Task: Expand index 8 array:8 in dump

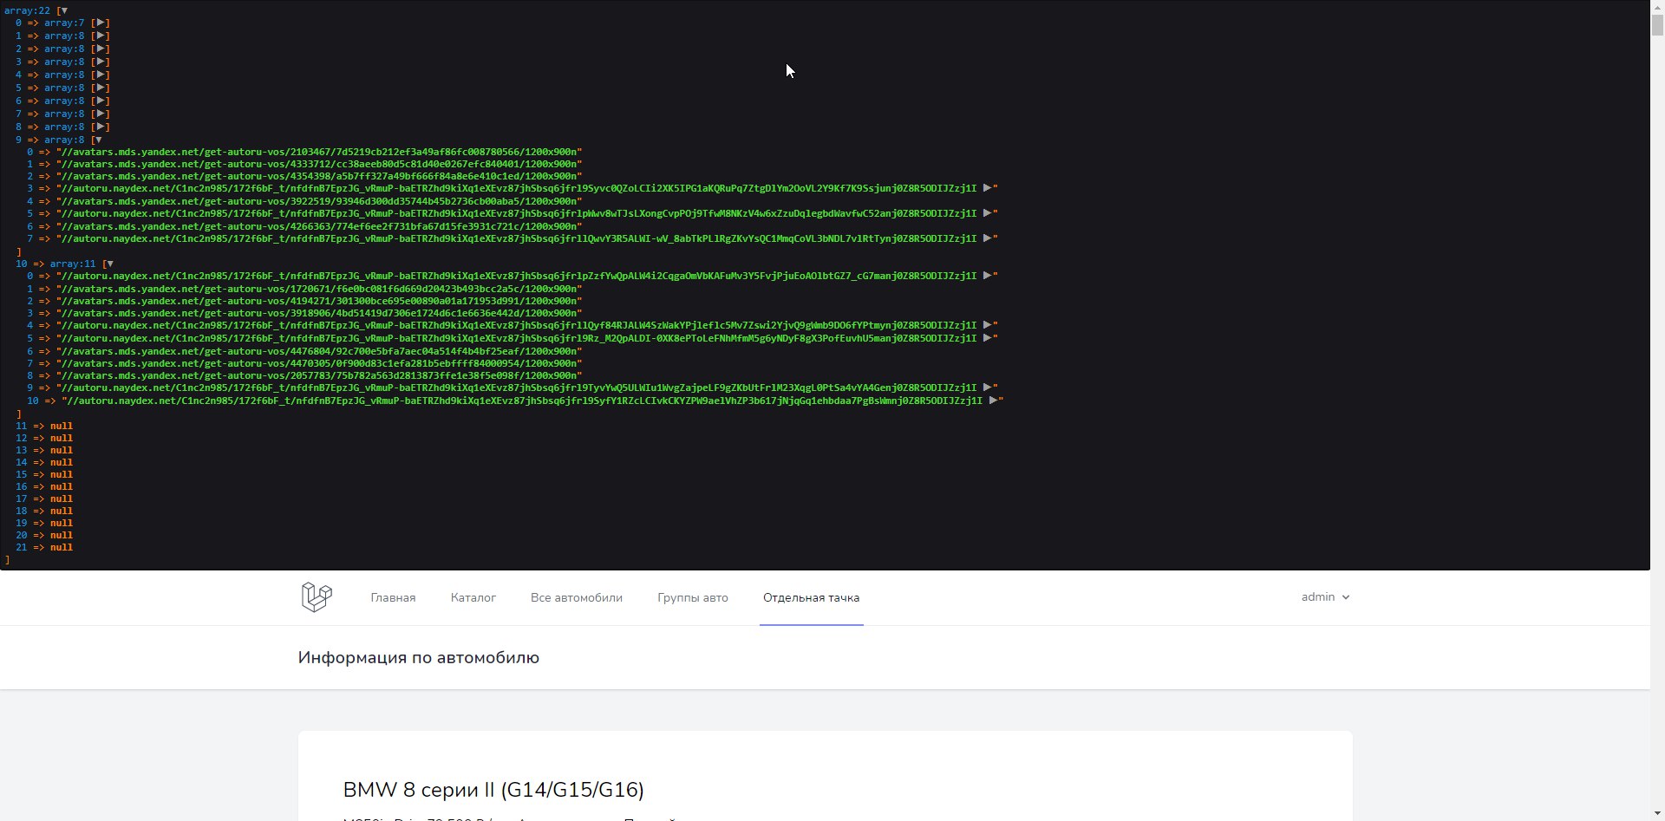Action: pos(101,127)
